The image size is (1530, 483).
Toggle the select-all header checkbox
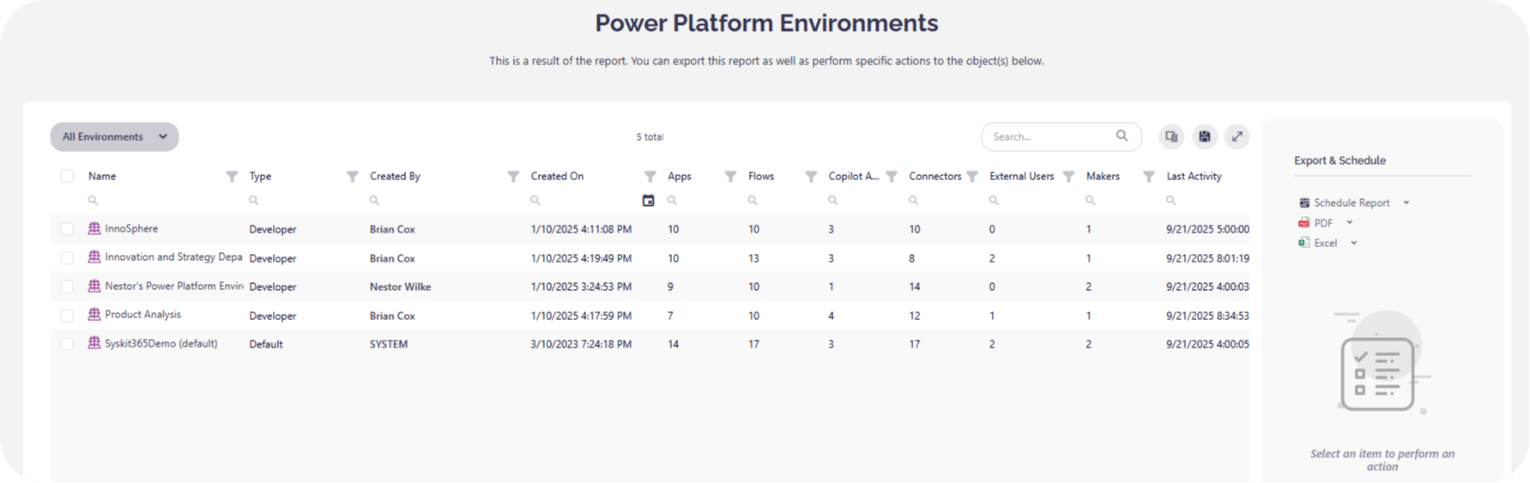[67, 176]
